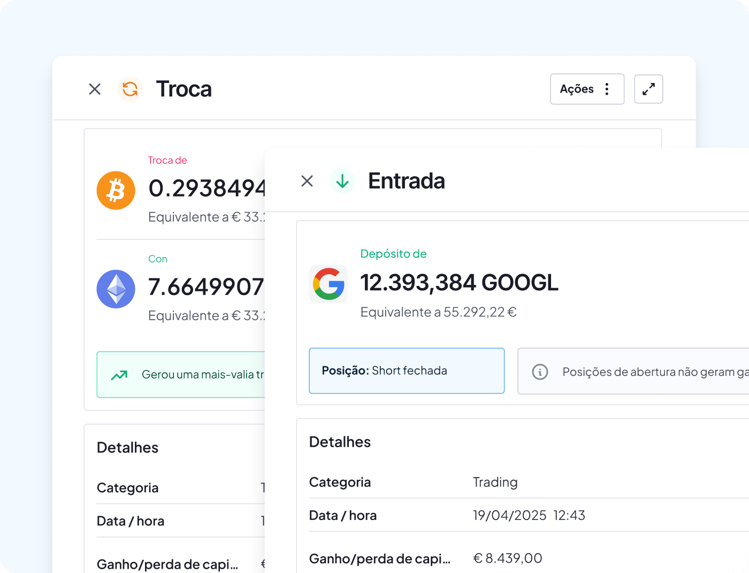Viewport: 749px width, 573px height.
Task: Click the 7.6649907 Ethereum amount
Action: 206,286
